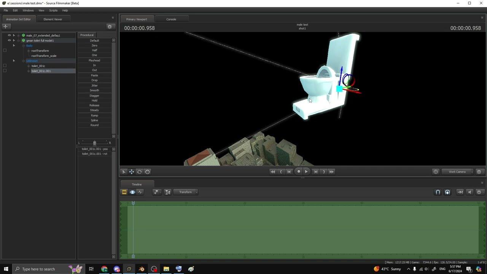Step forward one frame
Viewport: 487px width, 274px height.
pos(315,172)
